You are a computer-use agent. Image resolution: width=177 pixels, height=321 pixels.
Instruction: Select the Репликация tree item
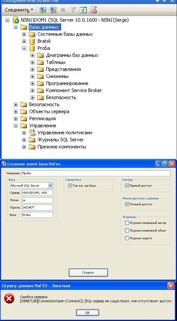42,119
